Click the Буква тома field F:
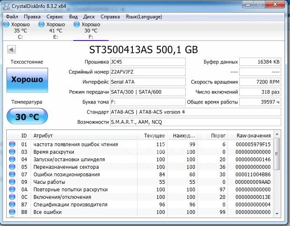290x226 pixels. 148,102
